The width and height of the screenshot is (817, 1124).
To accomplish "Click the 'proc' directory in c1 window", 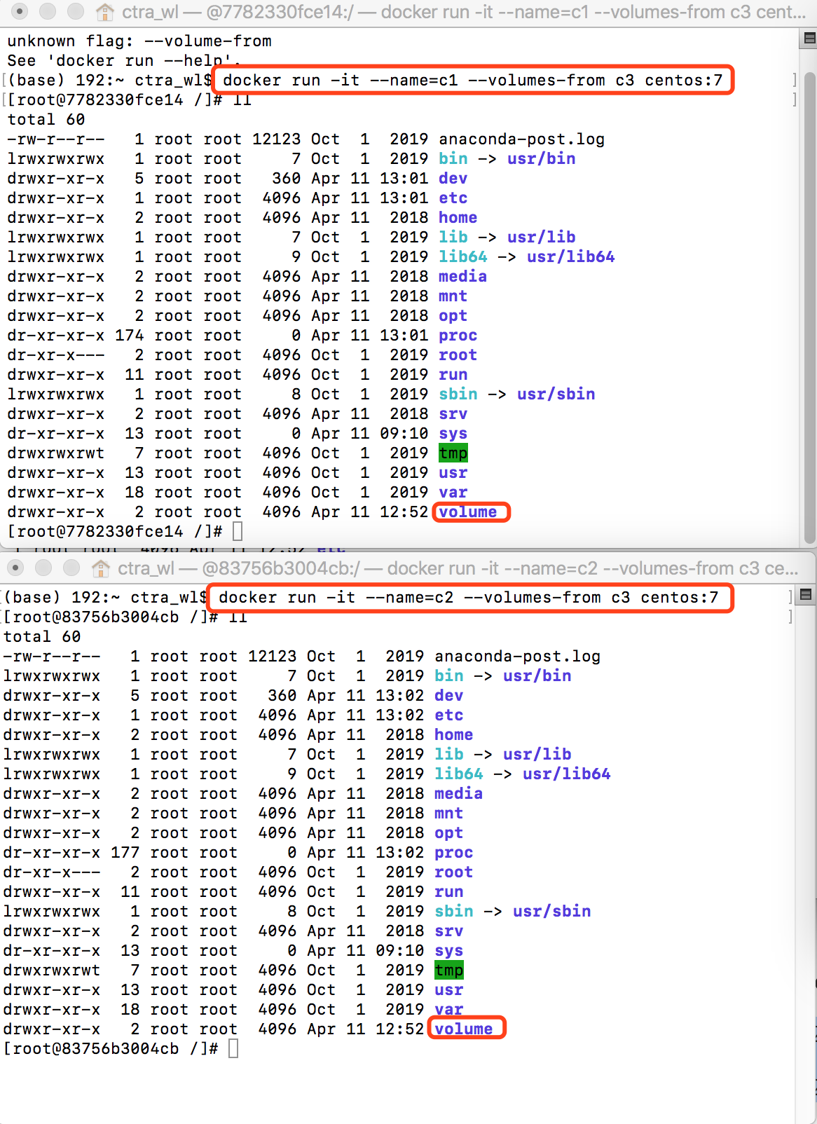I will (458, 336).
